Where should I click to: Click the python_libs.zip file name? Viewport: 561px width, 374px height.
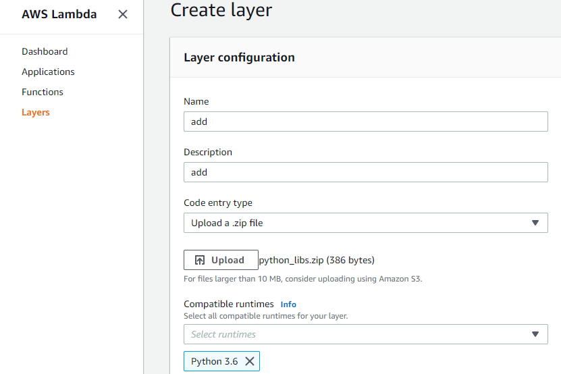point(291,260)
